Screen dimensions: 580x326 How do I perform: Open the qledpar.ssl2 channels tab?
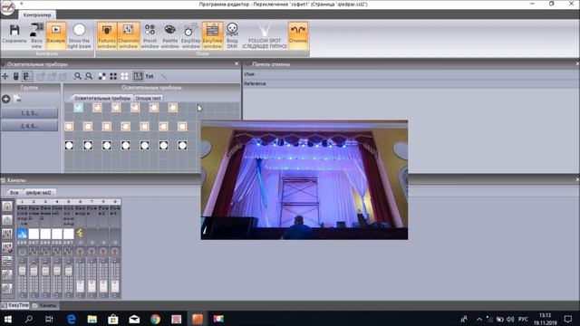[38, 193]
